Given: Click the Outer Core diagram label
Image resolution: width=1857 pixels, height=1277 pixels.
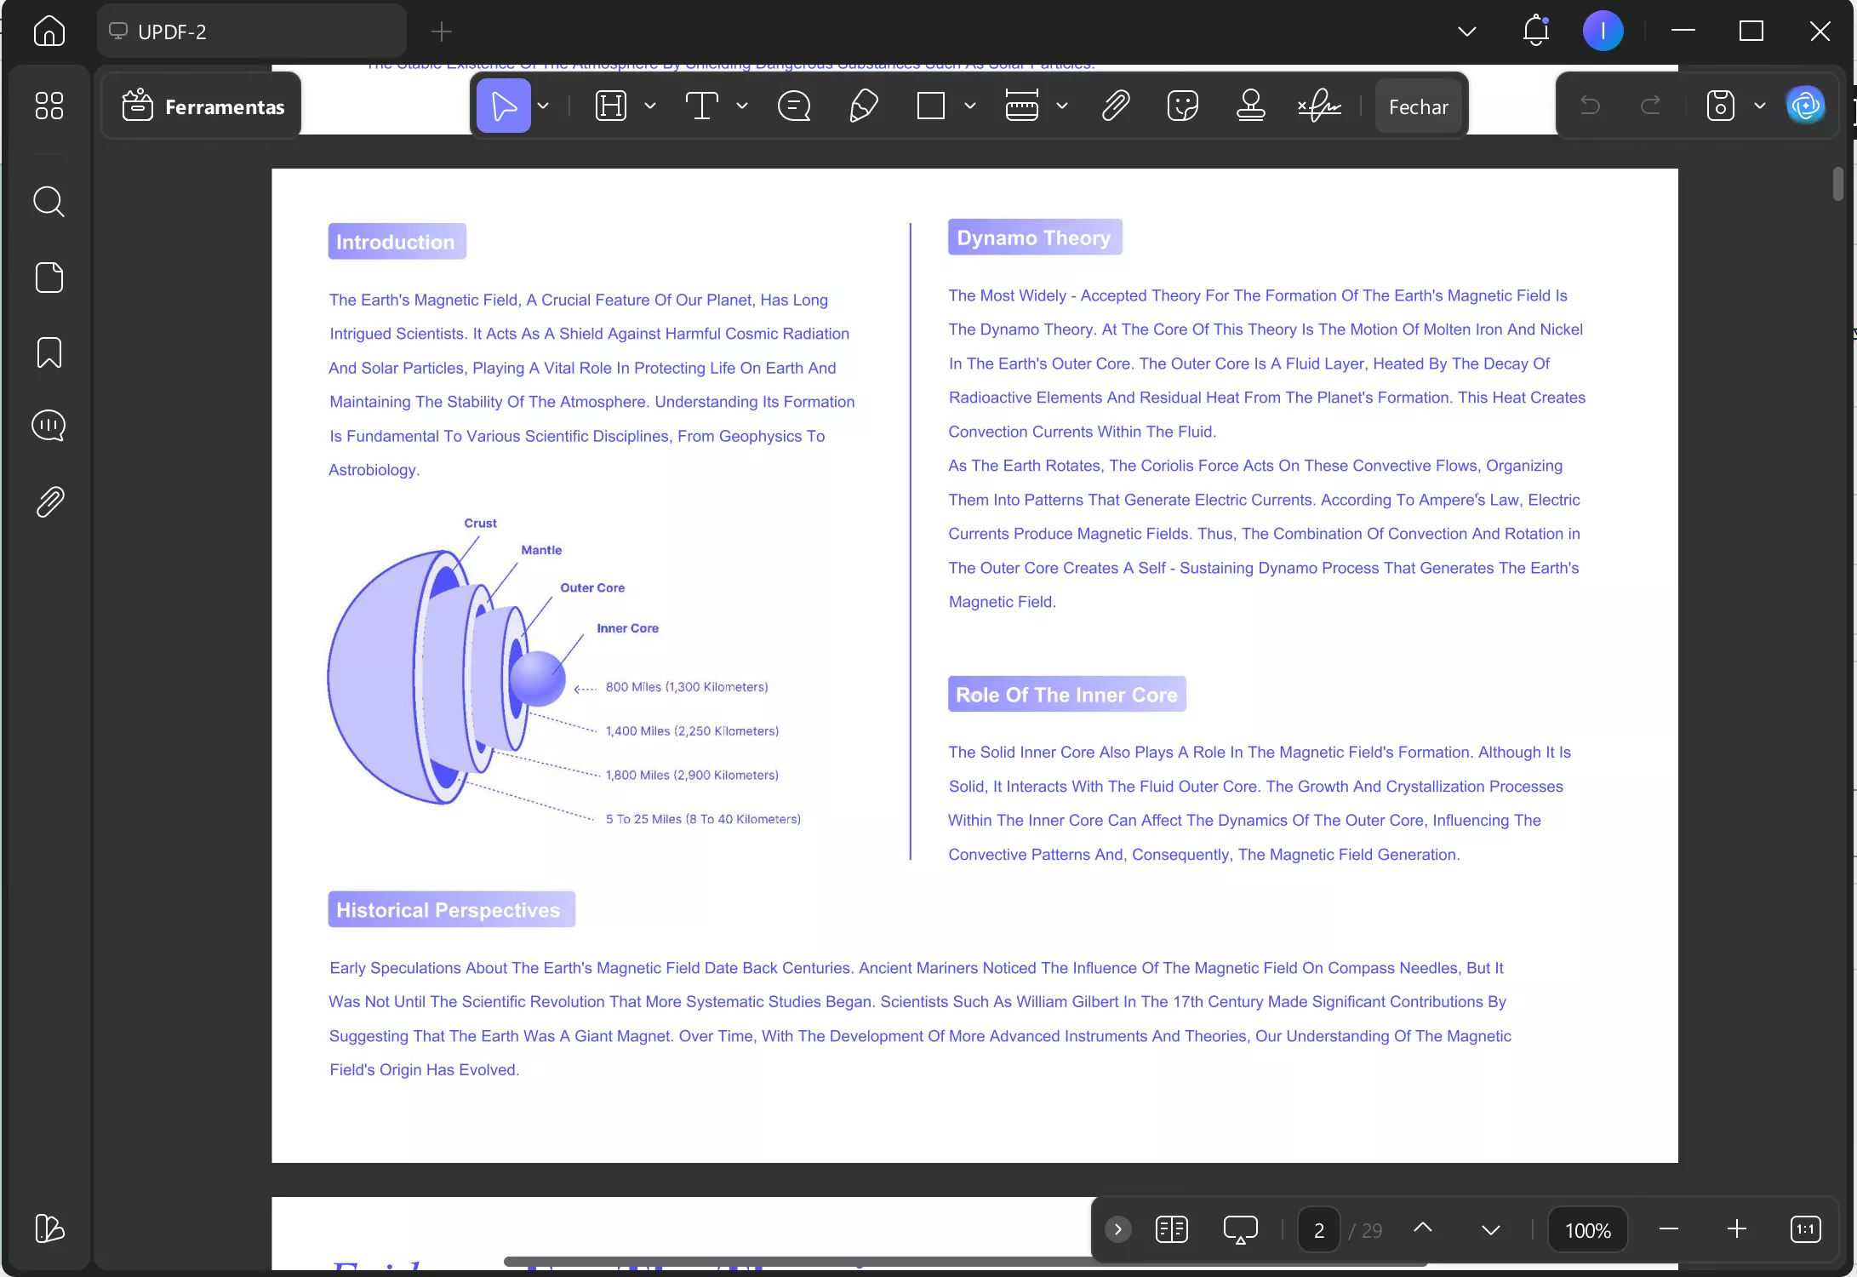Looking at the screenshot, I should click(x=592, y=588).
